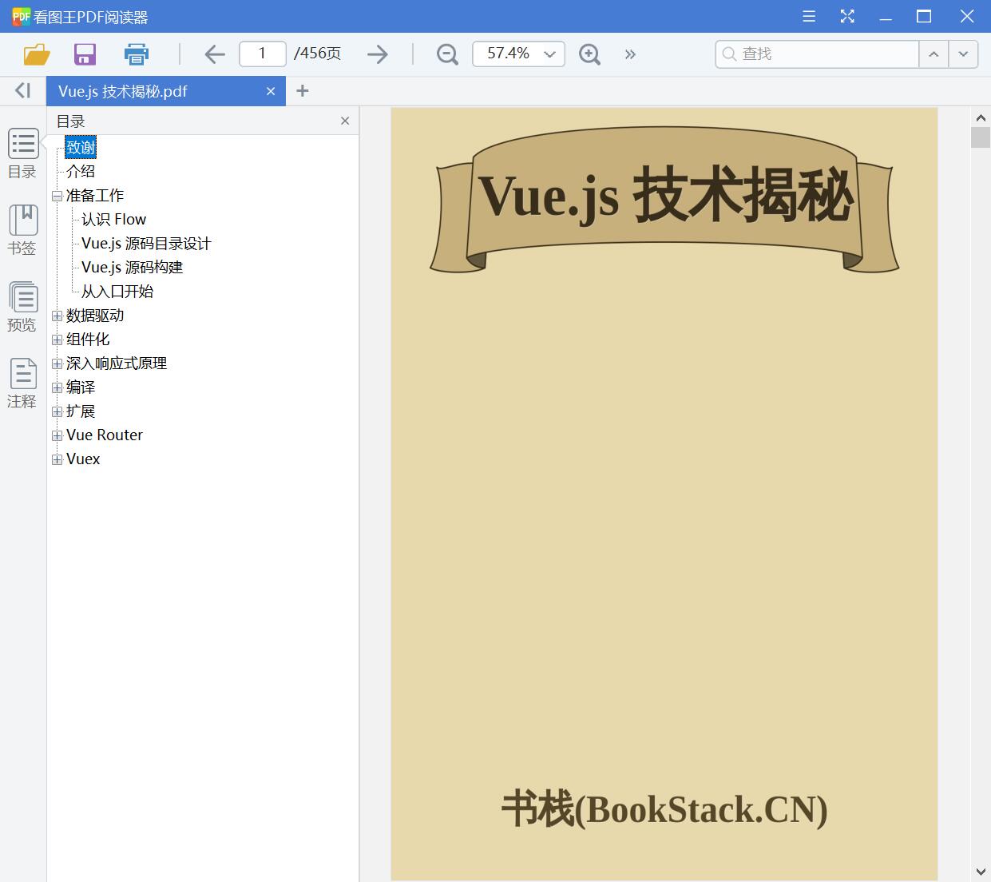Zoom in with the plus magnifier
The height and width of the screenshot is (882, 991).
(589, 54)
